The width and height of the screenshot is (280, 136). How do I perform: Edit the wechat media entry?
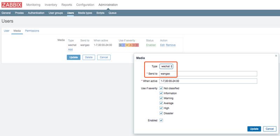pos(162,45)
